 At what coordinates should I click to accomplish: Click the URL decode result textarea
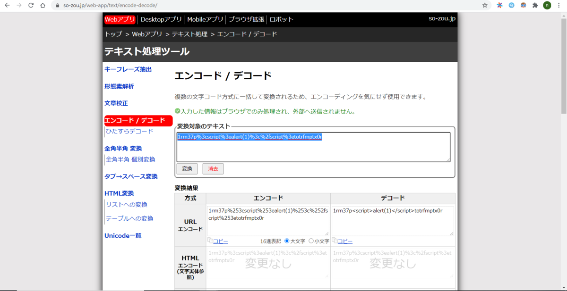coord(393,220)
